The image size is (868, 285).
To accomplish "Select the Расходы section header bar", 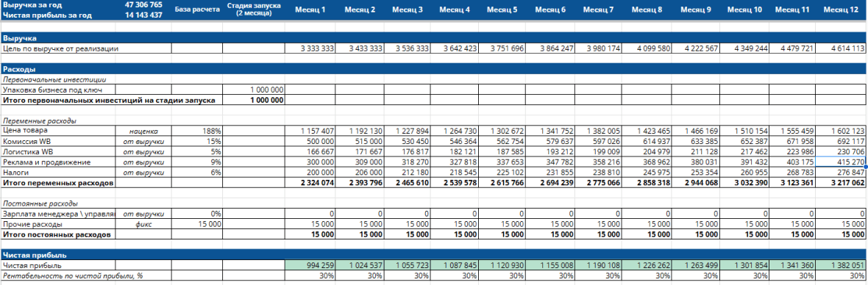I will [x=434, y=70].
